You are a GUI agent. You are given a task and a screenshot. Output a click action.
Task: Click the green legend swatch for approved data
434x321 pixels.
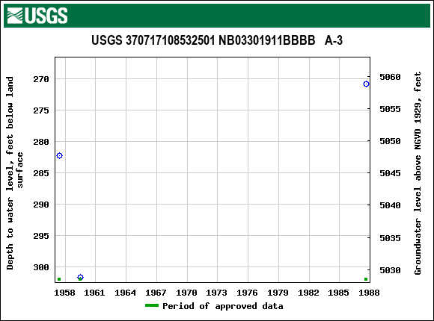pyautogui.click(x=152, y=305)
